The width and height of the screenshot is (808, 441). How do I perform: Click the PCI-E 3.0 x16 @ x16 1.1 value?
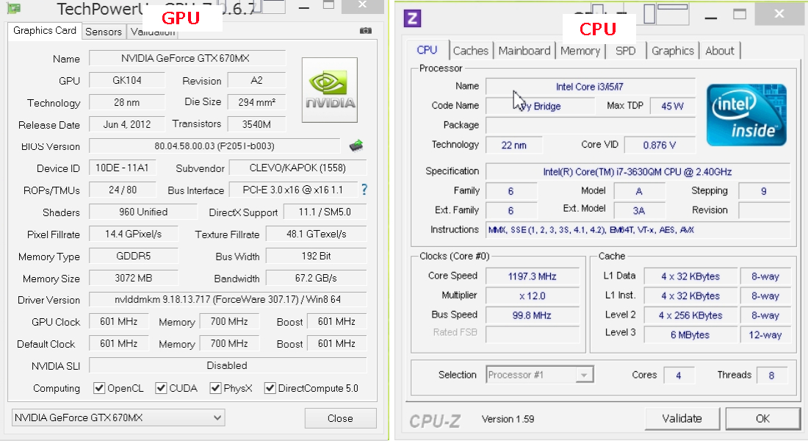(x=292, y=190)
